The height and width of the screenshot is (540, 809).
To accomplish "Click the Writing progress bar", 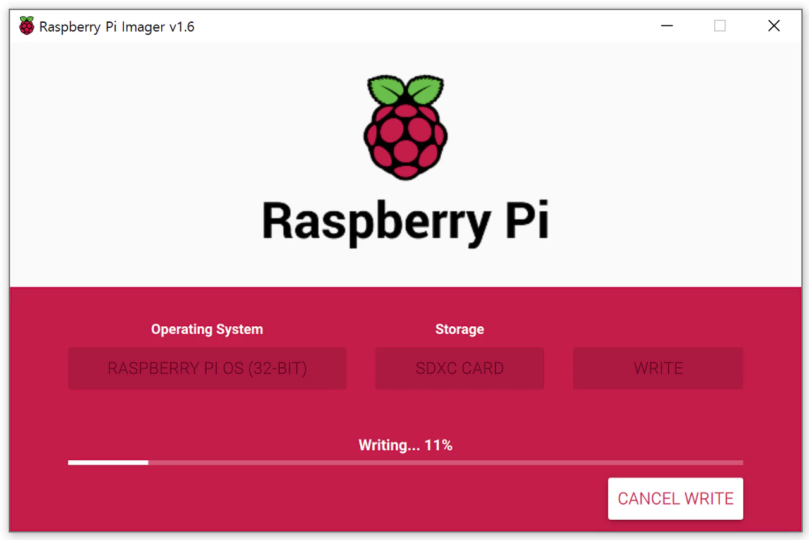I will coord(406,462).
